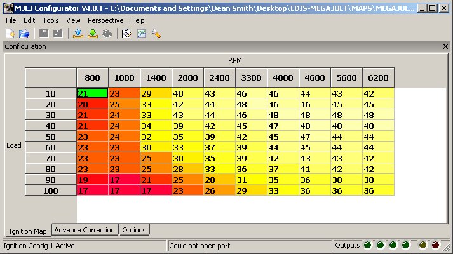Image resolution: width=453 pixels, height=254 pixels.
Task: Click the 'Ignition Config 1 Active' status text
Action: coord(39,246)
